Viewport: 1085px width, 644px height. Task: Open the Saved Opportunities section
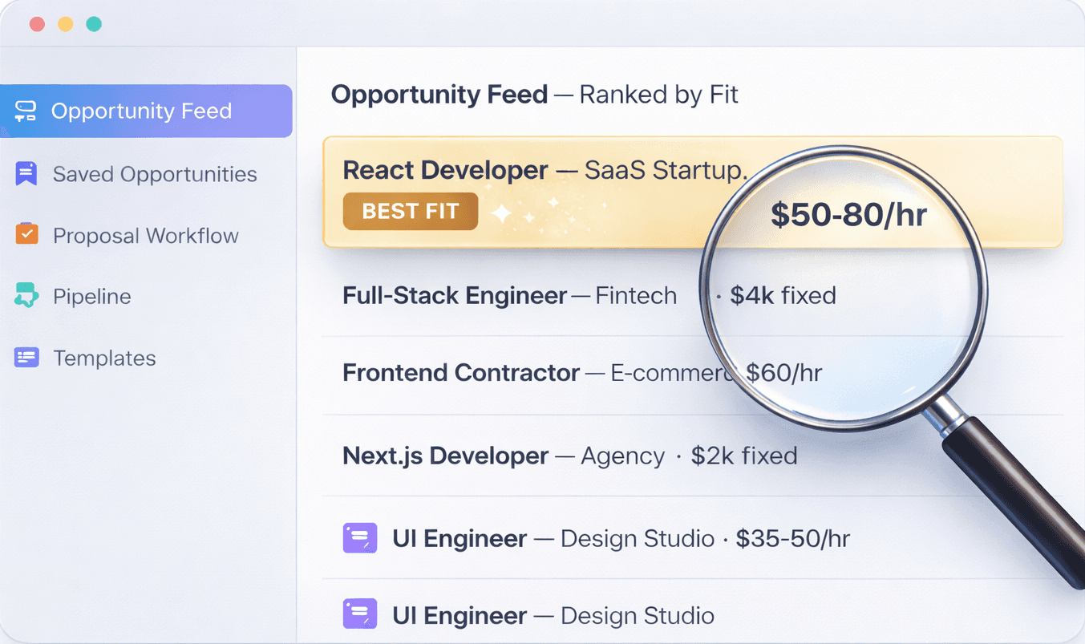(x=154, y=173)
